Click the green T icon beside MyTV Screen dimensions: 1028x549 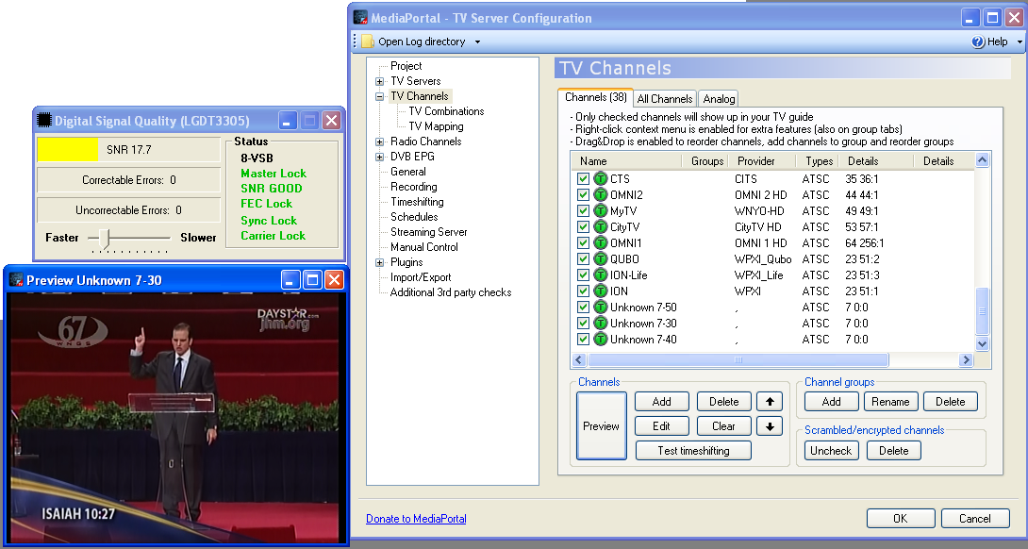(x=601, y=210)
